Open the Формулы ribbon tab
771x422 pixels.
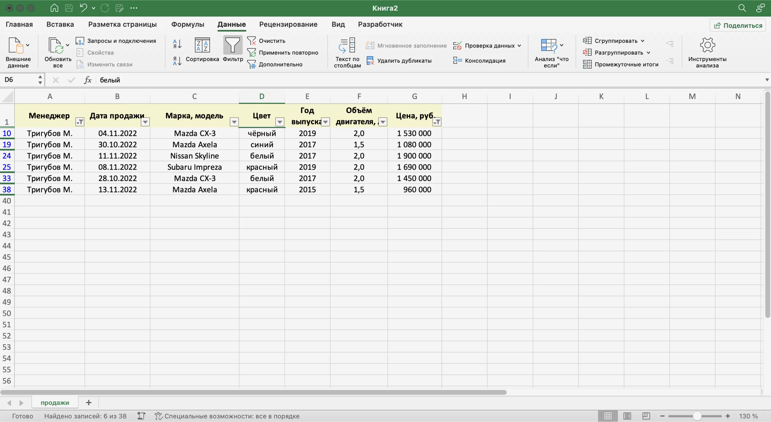click(188, 25)
